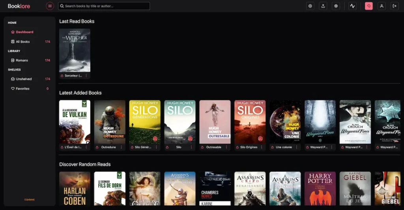Open the yellow Silo Générations cover

145,122
